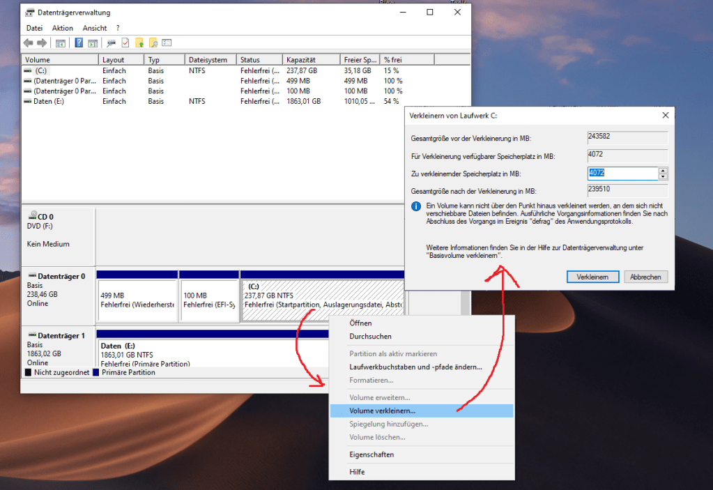Click the Back arrow in the toolbar
The height and width of the screenshot is (490, 713).
(29, 43)
